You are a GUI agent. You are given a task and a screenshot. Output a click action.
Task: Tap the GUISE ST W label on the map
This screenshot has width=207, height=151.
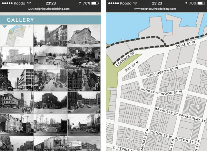[x=185, y=44]
